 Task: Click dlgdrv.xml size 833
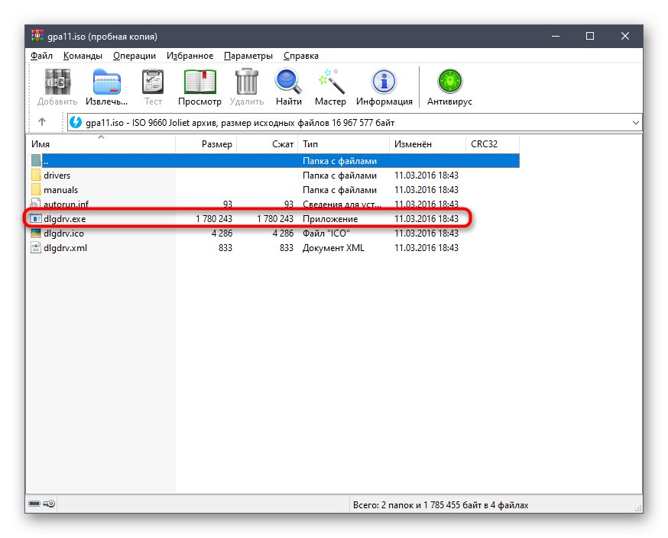[x=225, y=247]
